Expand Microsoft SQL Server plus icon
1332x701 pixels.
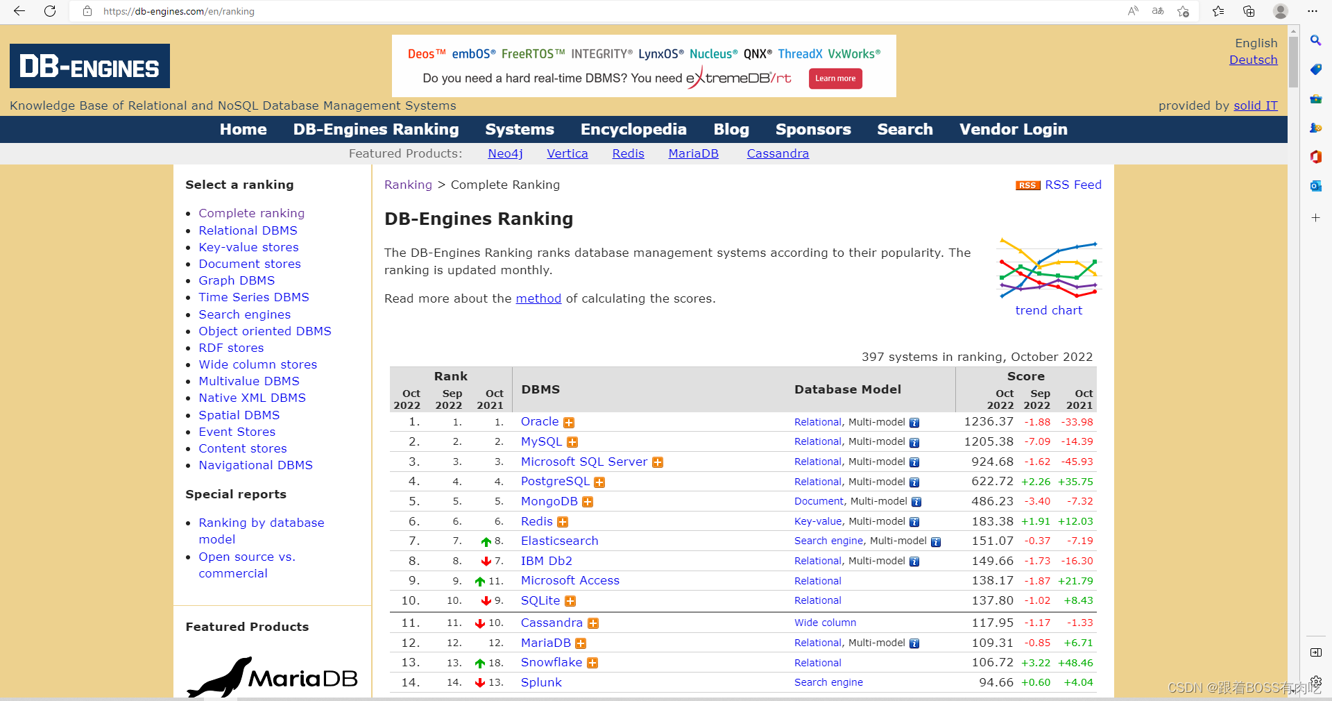pyautogui.click(x=658, y=462)
